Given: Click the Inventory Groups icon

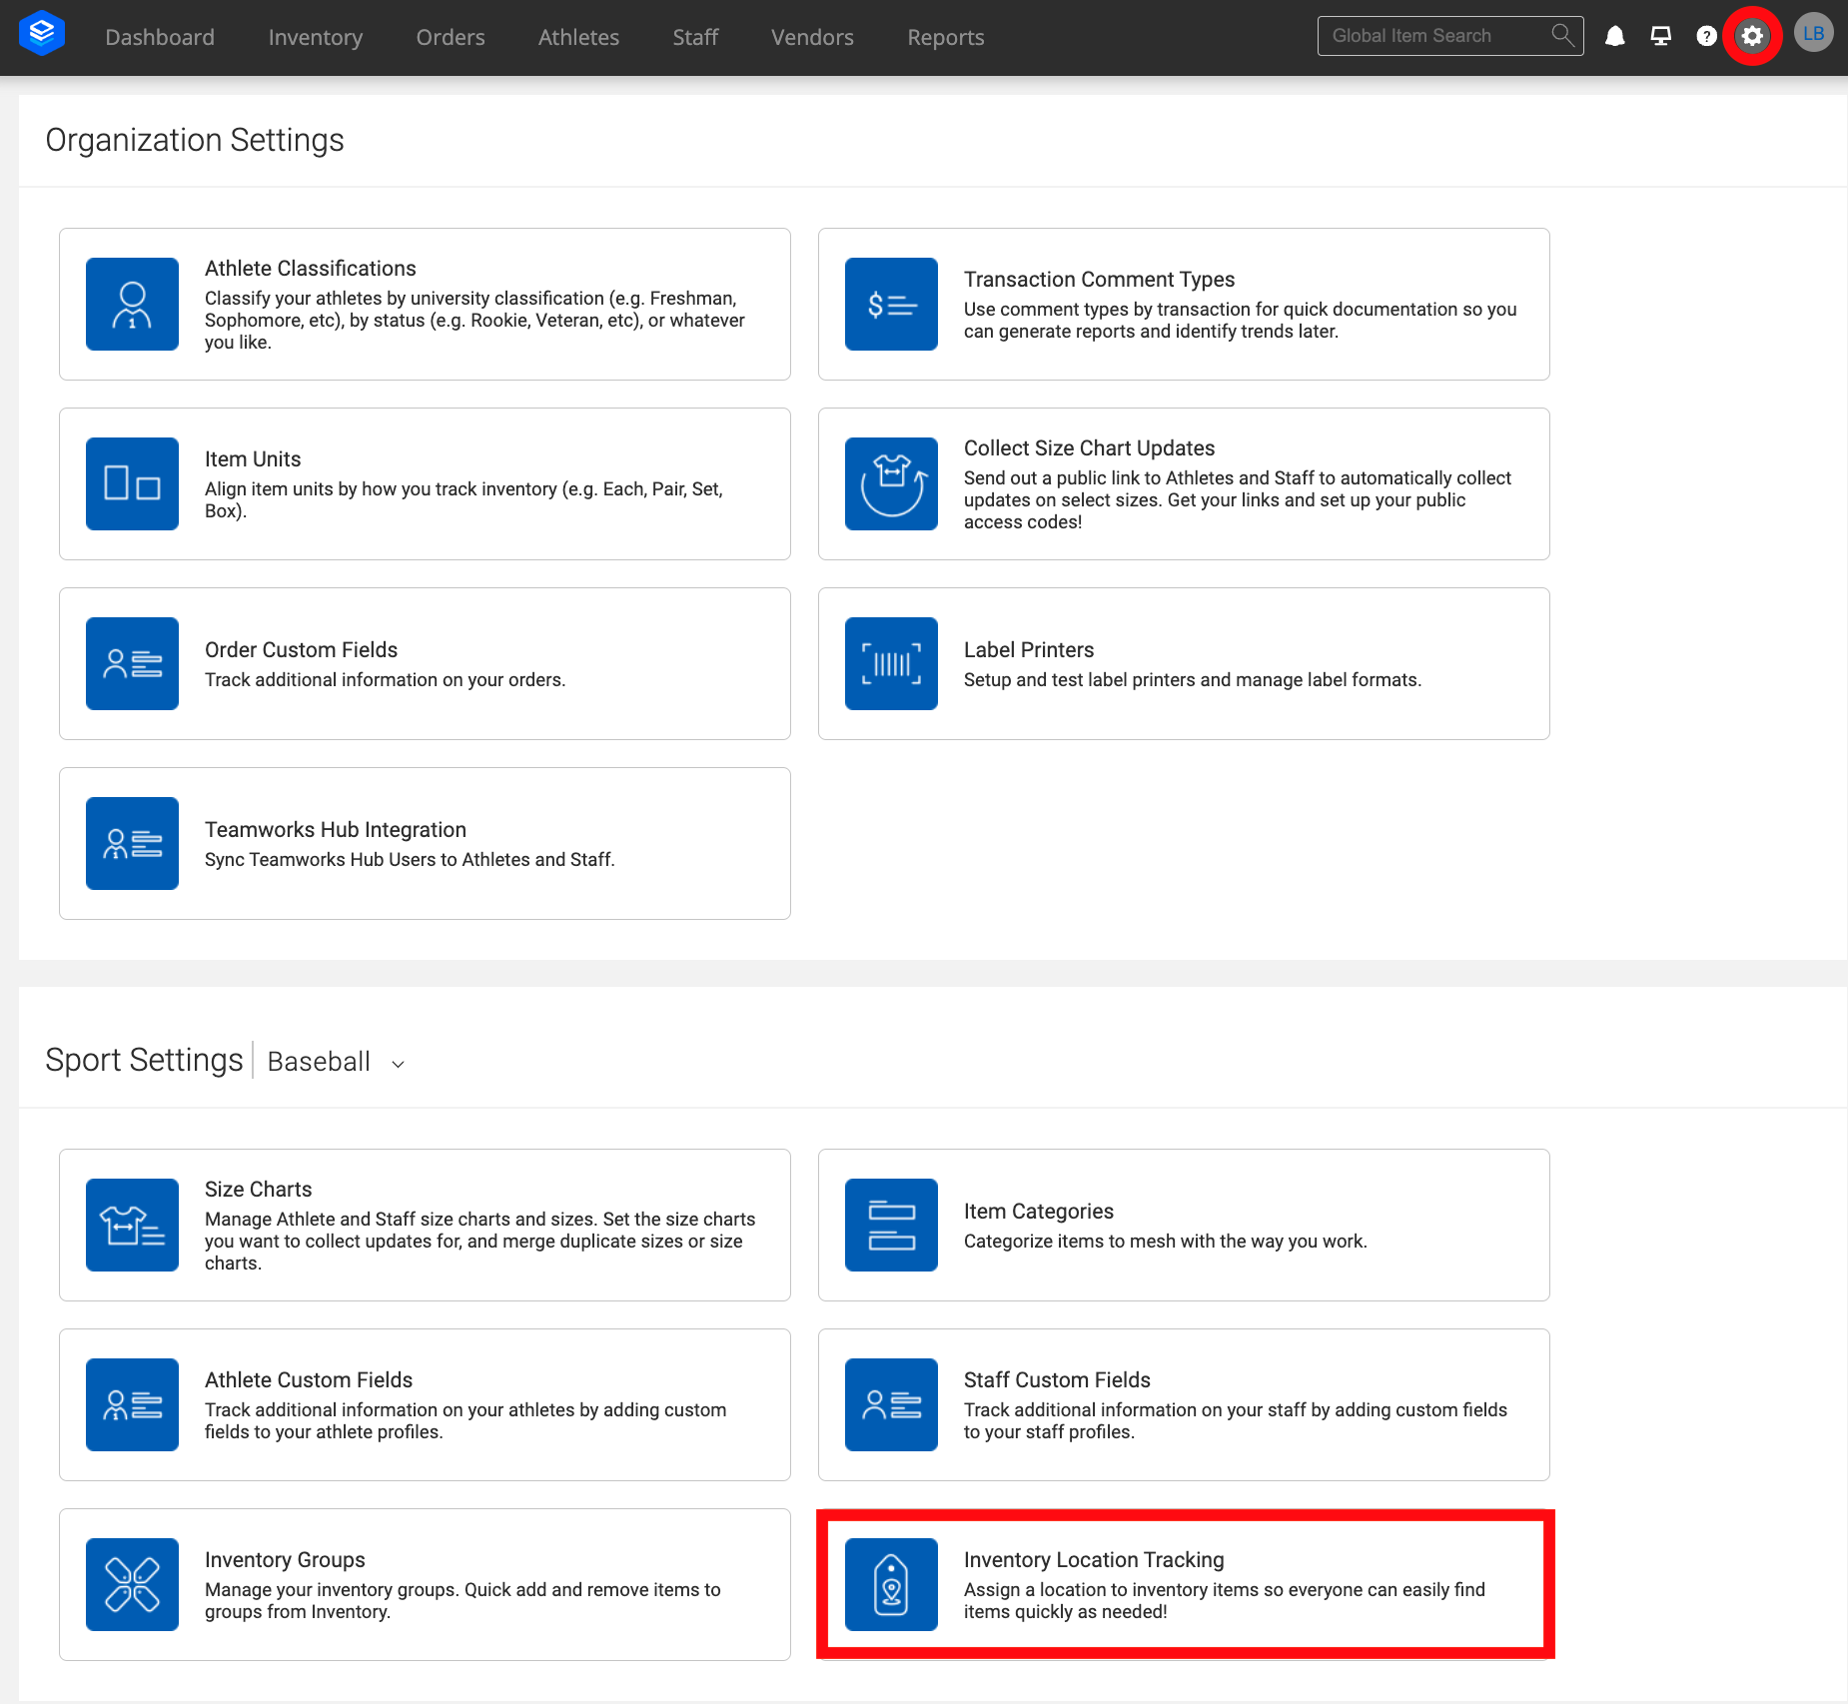Looking at the screenshot, I should (132, 1584).
